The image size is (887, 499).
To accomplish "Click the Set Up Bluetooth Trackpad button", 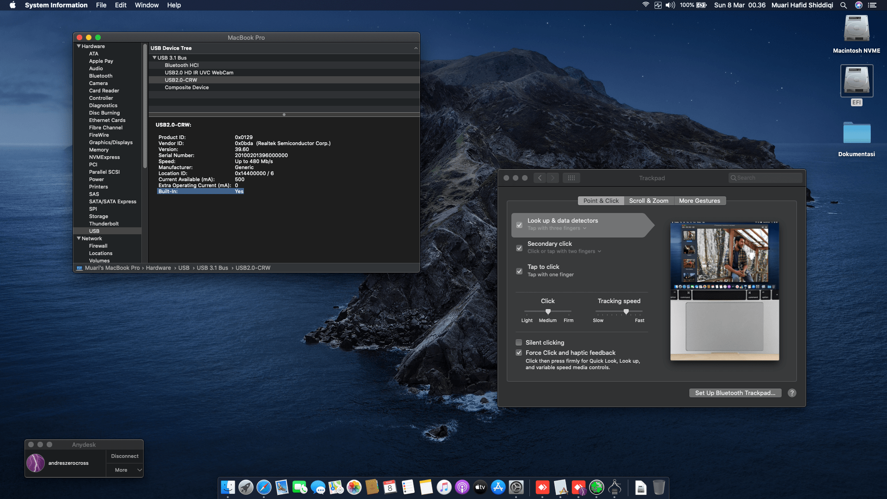I will tap(735, 393).
